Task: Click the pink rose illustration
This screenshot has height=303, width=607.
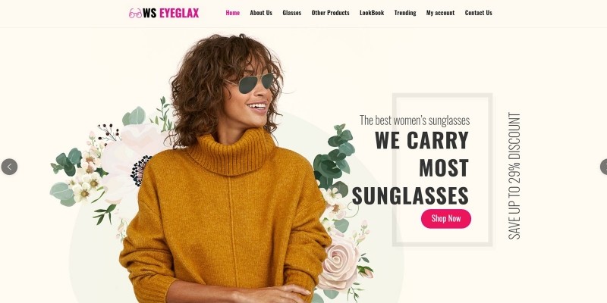Action: pos(339,261)
